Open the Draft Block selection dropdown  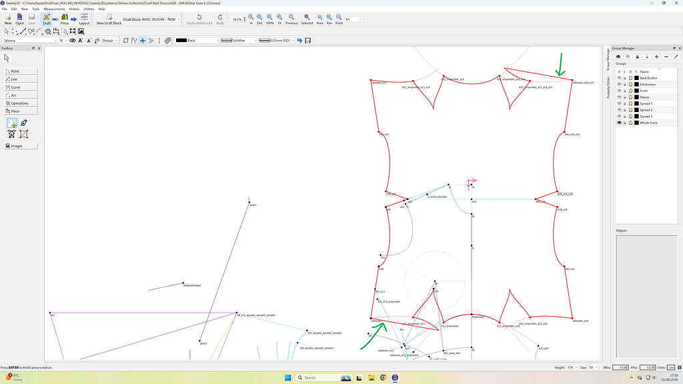point(180,19)
